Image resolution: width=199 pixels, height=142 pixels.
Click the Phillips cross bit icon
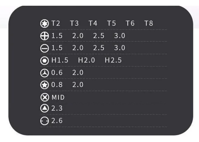pyautogui.click(x=44, y=36)
